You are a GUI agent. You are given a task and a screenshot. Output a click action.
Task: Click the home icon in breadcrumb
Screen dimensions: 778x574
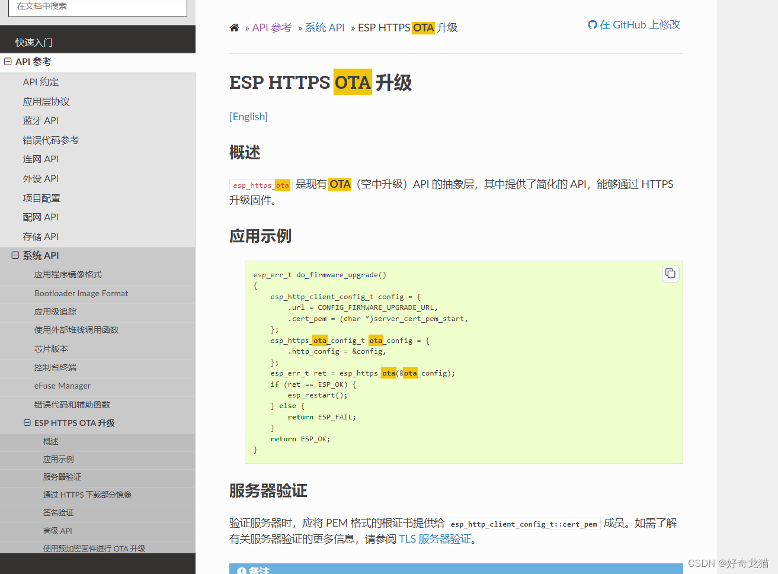click(234, 28)
